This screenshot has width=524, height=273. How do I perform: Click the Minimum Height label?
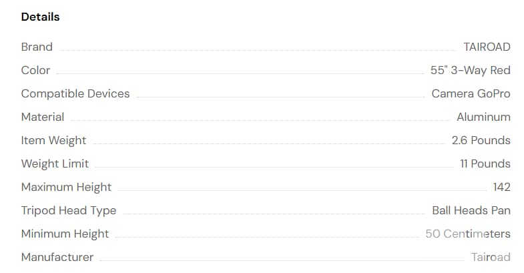(x=65, y=234)
